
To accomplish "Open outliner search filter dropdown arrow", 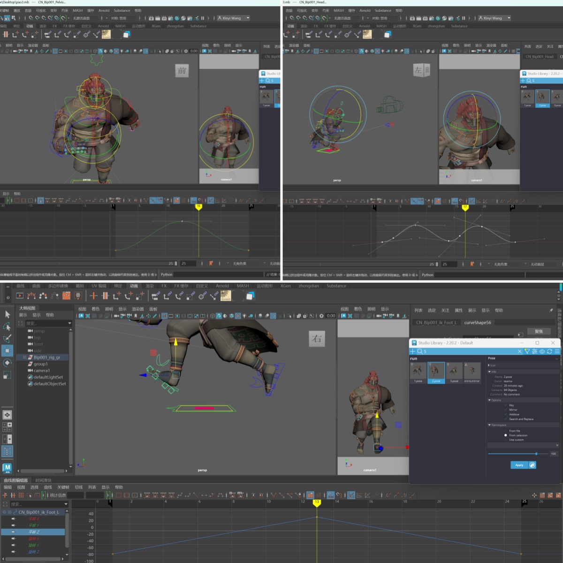I will [x=69, y=323].
